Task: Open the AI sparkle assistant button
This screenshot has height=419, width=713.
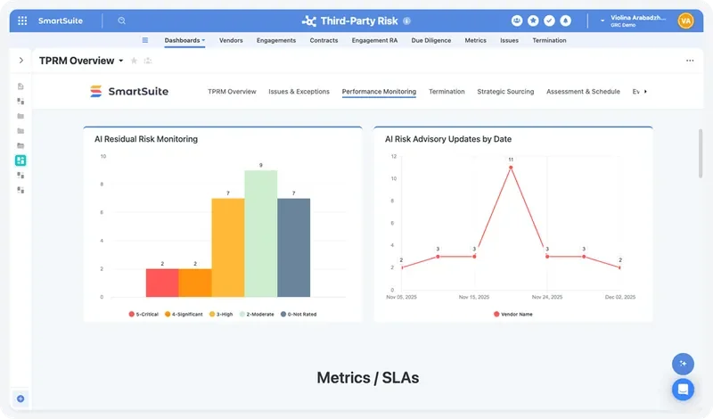Action: pos(683,364)
